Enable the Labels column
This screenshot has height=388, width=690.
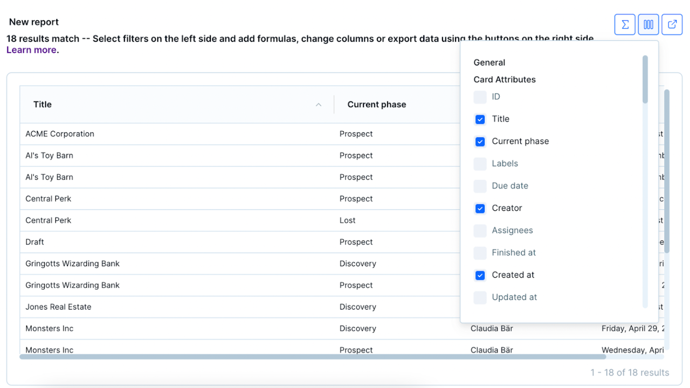[x=480, y=163]
